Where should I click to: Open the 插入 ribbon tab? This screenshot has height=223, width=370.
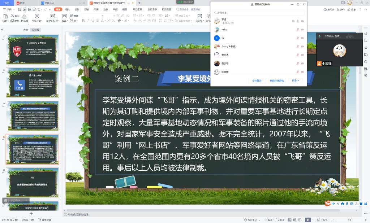pos(68,9)
